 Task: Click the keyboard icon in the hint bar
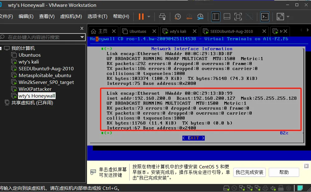tap(93, 172)
